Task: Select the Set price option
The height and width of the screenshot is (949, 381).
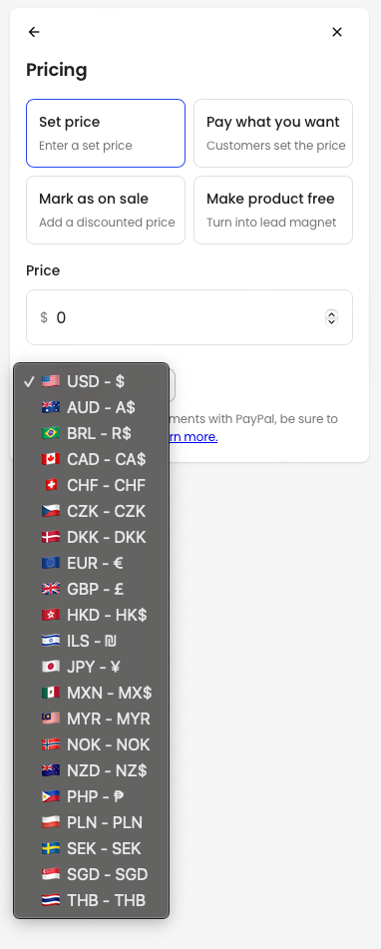Action: click(106, 133)
